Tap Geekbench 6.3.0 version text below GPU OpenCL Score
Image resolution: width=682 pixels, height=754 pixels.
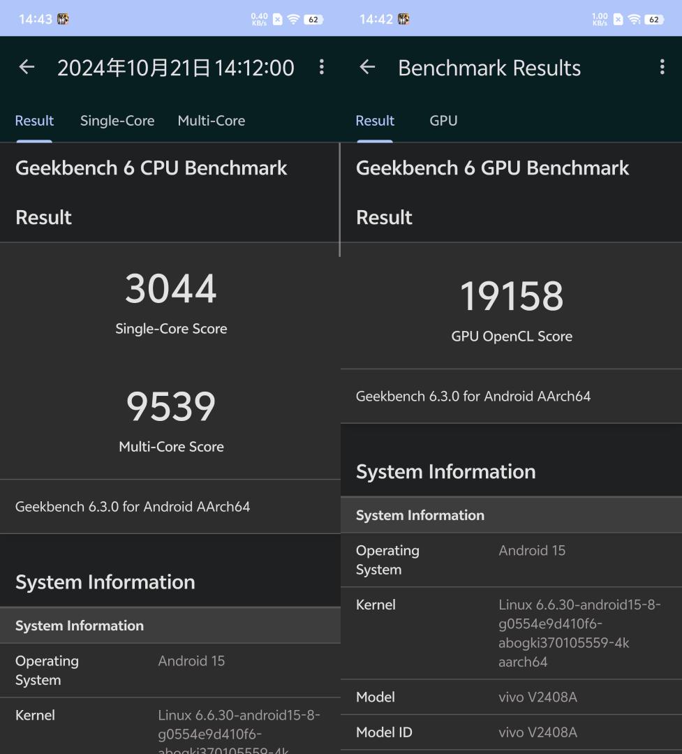pyautogui.click(x=473, y=397)
